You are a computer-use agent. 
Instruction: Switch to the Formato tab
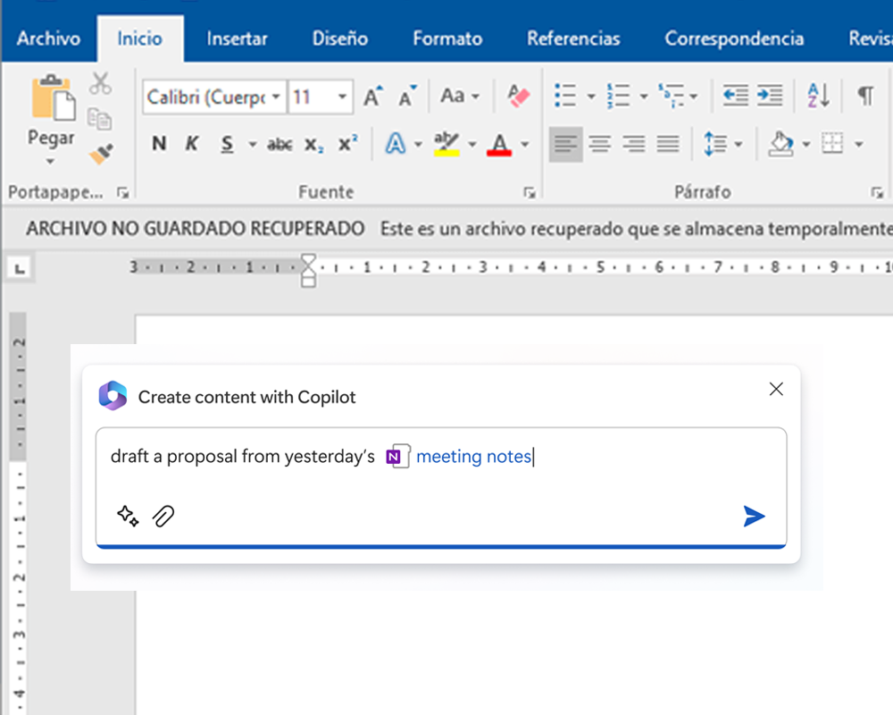pos(447,38)
